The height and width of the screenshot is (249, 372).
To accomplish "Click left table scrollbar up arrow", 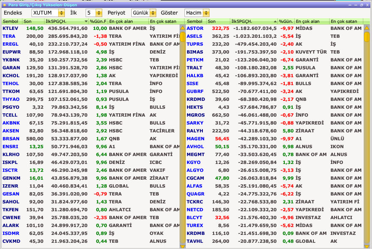I will [183, 28].
